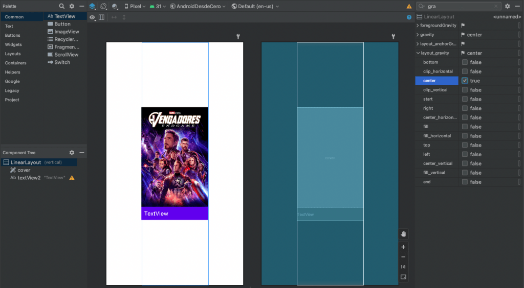Image resolution: width=524 pixels, height=288 pixels.
Task: Collapse the layout_gravity attribute
Action: tap(418, 53)
